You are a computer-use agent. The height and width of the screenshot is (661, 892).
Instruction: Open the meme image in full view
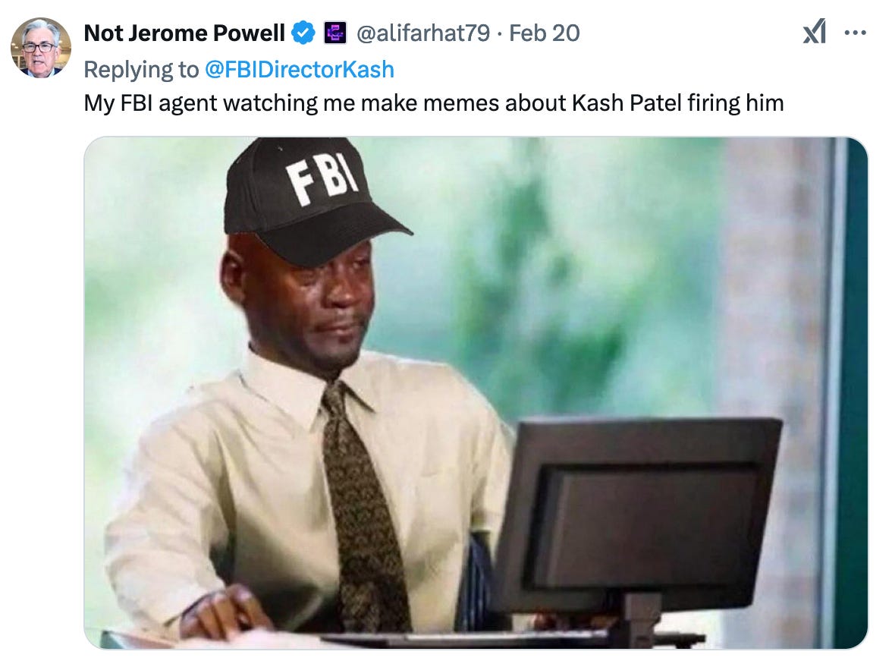click(x=476, y=392)
